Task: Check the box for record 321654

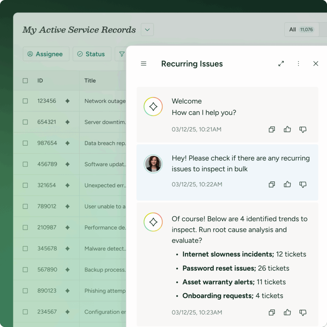Action: 25,185
